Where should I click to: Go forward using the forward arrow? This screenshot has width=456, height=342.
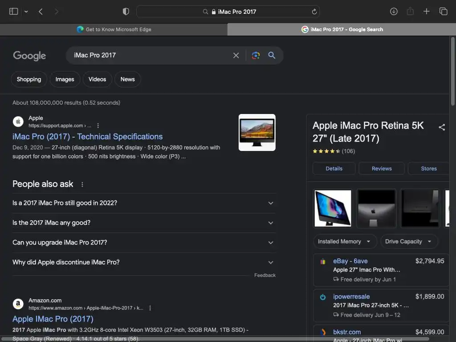[x=56, y=12]
